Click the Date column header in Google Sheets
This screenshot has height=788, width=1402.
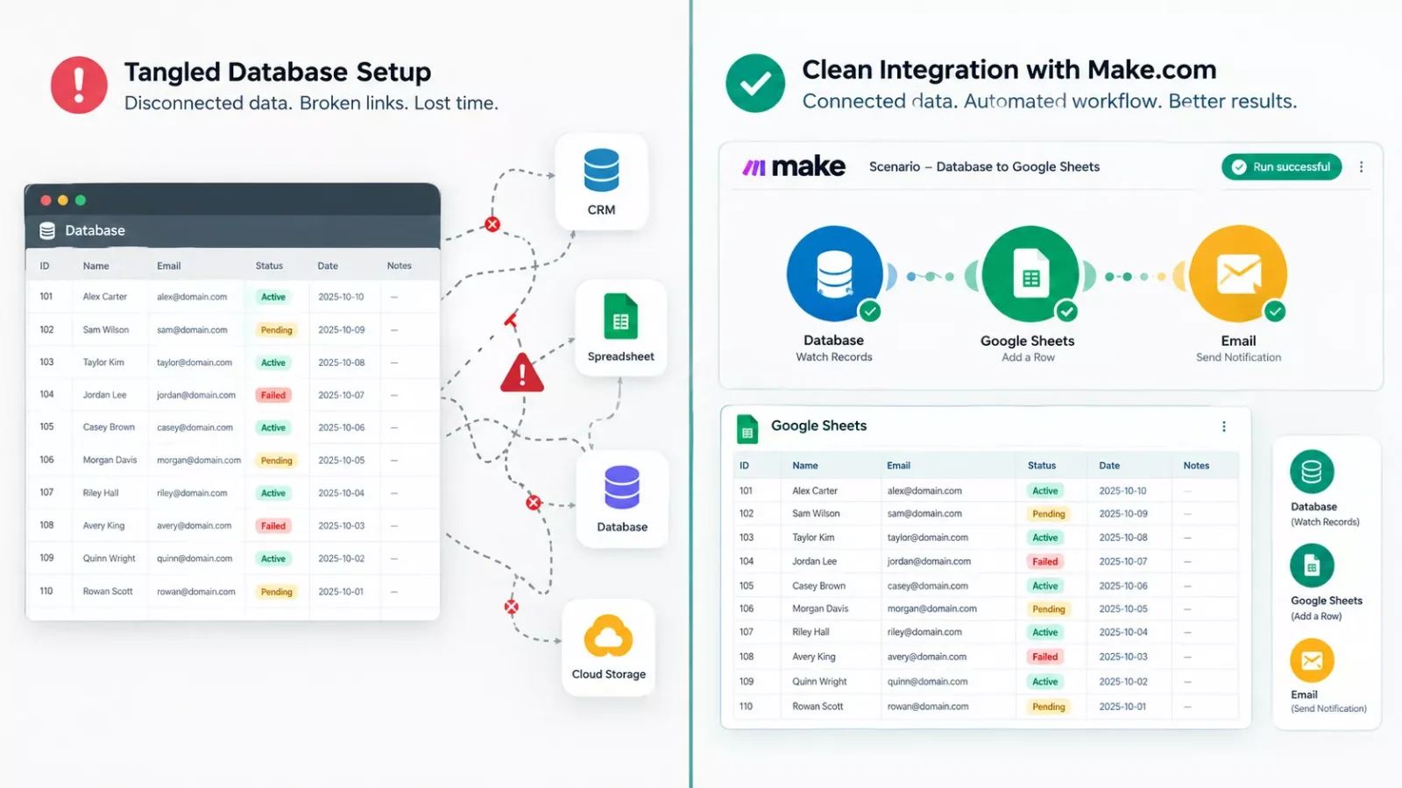[1109, 466]
